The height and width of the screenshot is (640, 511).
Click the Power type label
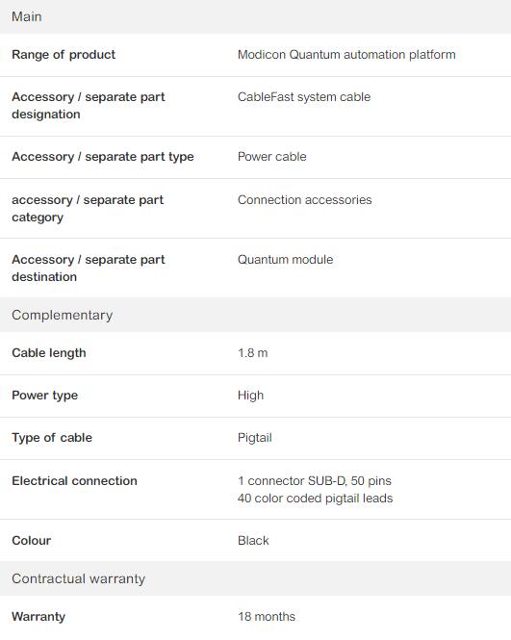tap(45, 396)
